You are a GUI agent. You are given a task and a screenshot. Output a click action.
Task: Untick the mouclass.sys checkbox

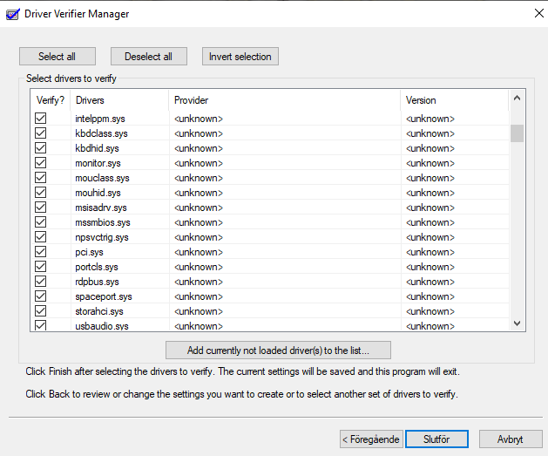point(41,178)
